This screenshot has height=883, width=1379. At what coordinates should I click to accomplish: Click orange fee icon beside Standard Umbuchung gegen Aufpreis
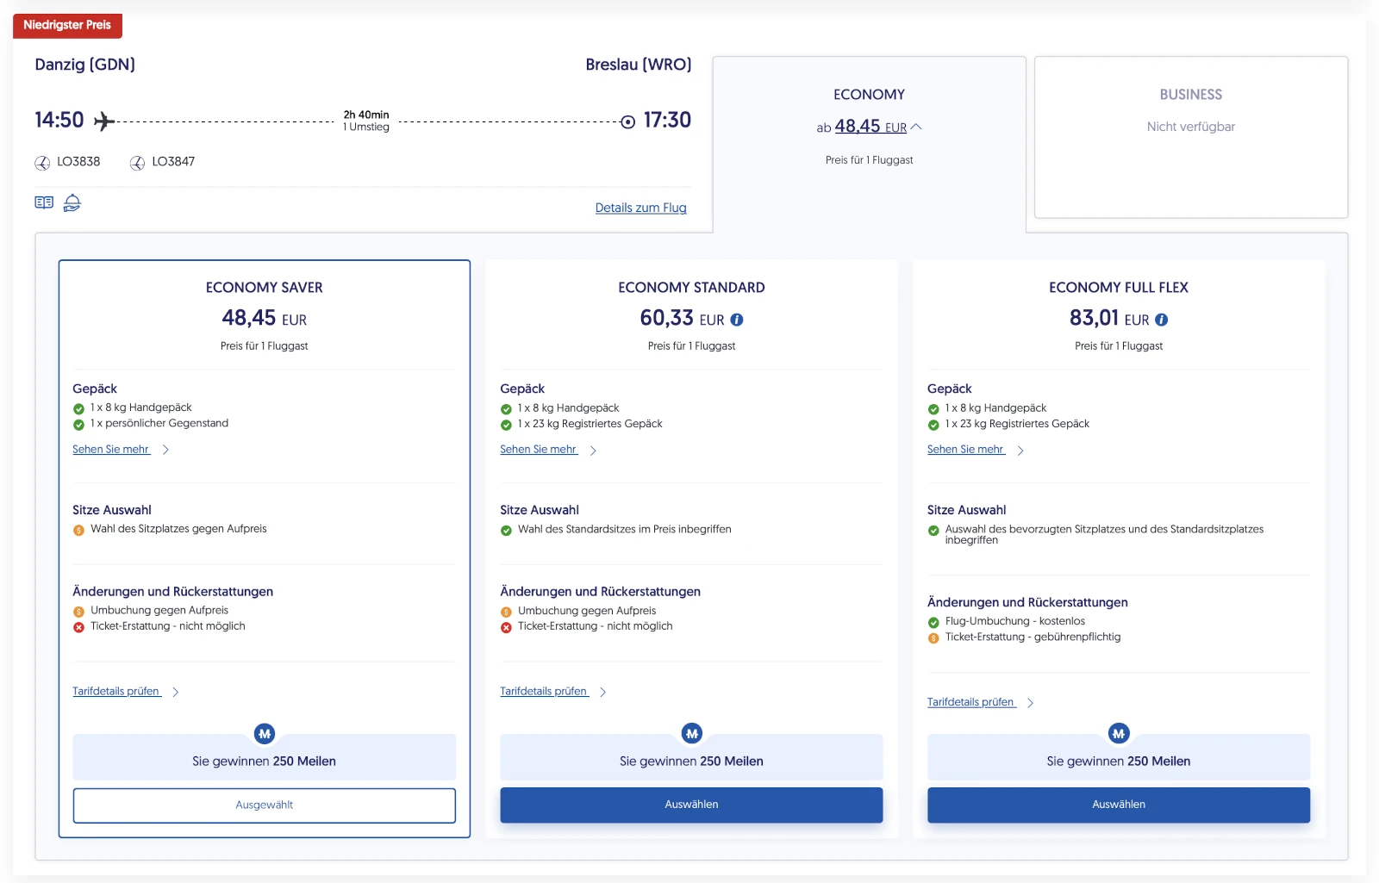[x=506, y=613]
